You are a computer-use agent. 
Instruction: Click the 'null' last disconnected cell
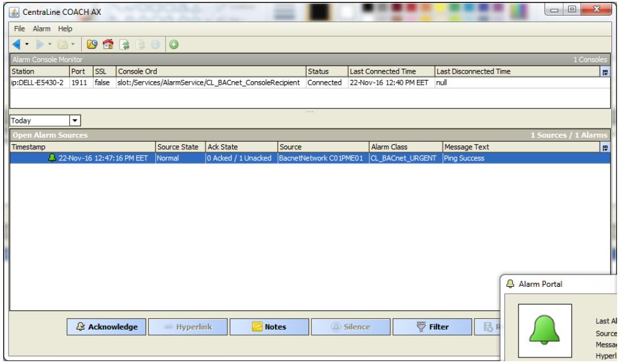pyautogui.click(x=522, y=82)
